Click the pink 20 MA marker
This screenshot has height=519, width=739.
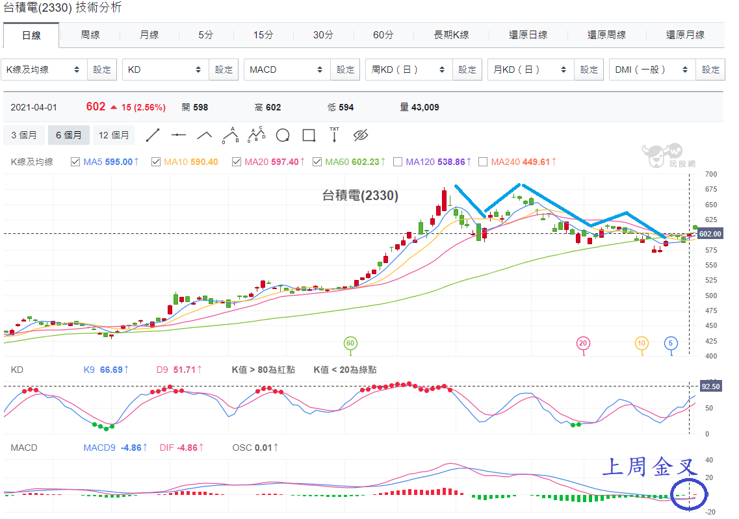click(x=583, y=344)
